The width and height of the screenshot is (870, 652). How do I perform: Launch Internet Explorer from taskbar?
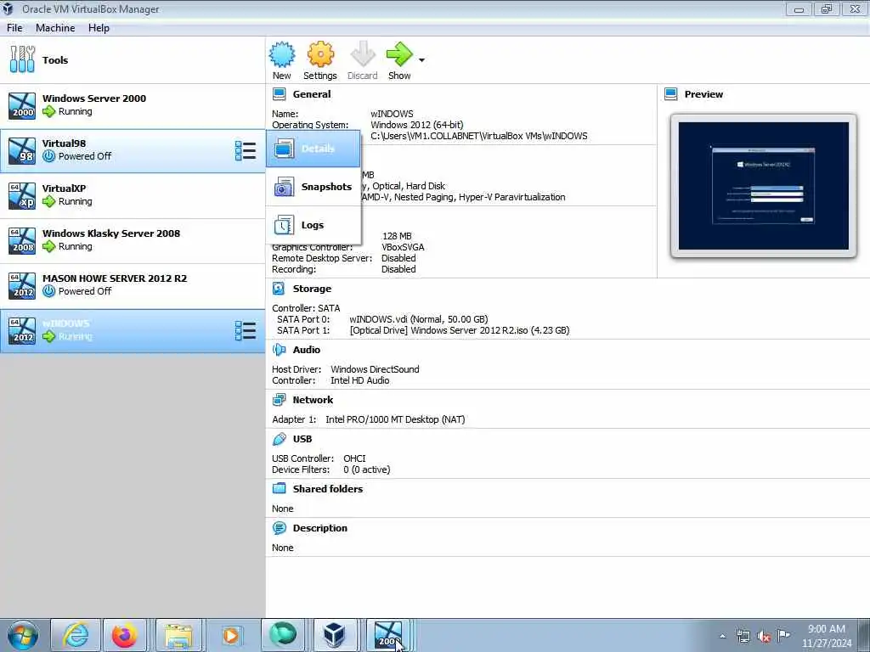(76, 635)
